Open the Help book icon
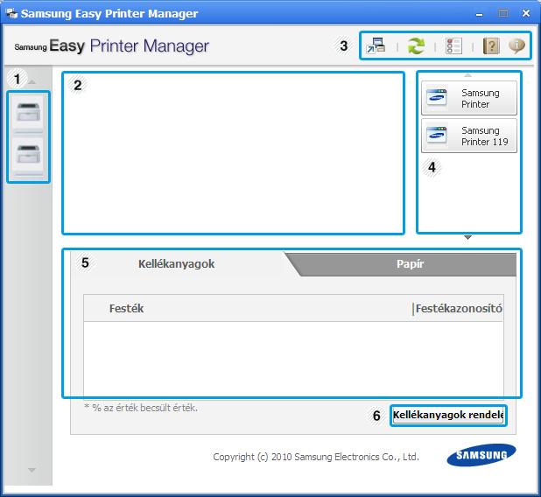The image size is (541, 497). coord(491,45)
